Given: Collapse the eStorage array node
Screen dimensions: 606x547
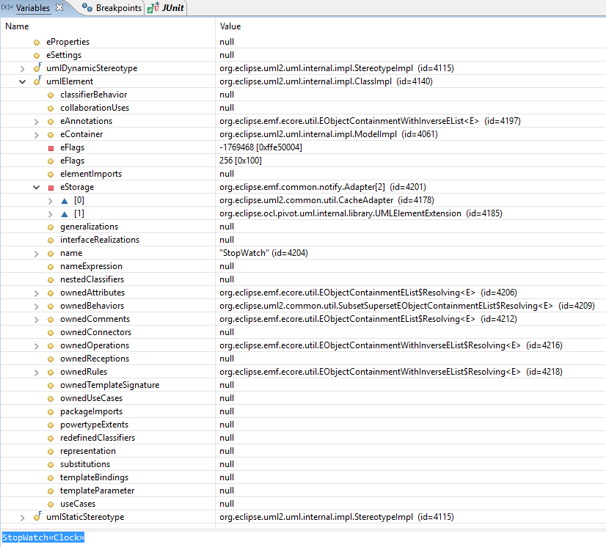Looking at the screenshot, I should [37, 188].
